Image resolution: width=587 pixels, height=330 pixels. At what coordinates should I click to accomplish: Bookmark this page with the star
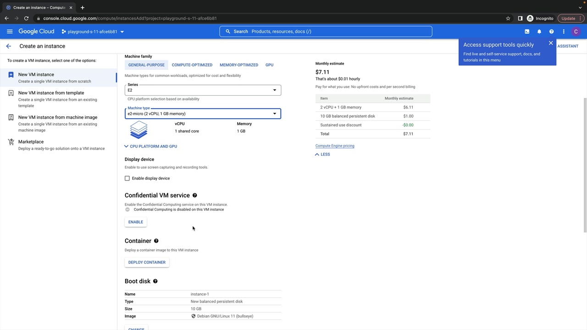click(x=508, y=18)
